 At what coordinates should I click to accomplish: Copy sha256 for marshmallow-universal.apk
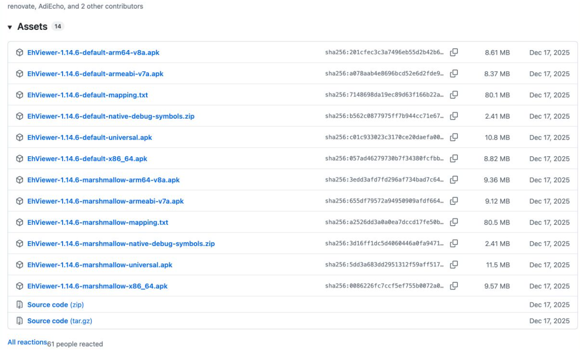454,264
